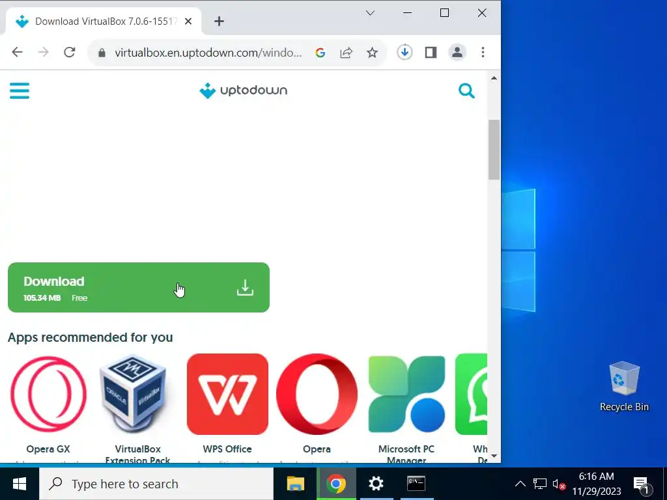
Task: Click the Opera app name label
Action: [x=317, y=449]
